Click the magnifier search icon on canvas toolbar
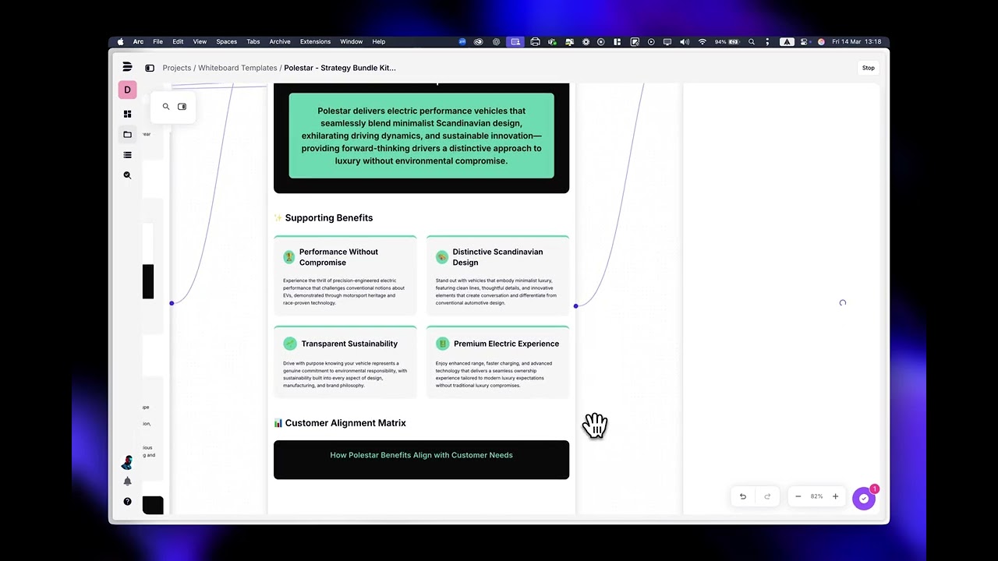 165,107
